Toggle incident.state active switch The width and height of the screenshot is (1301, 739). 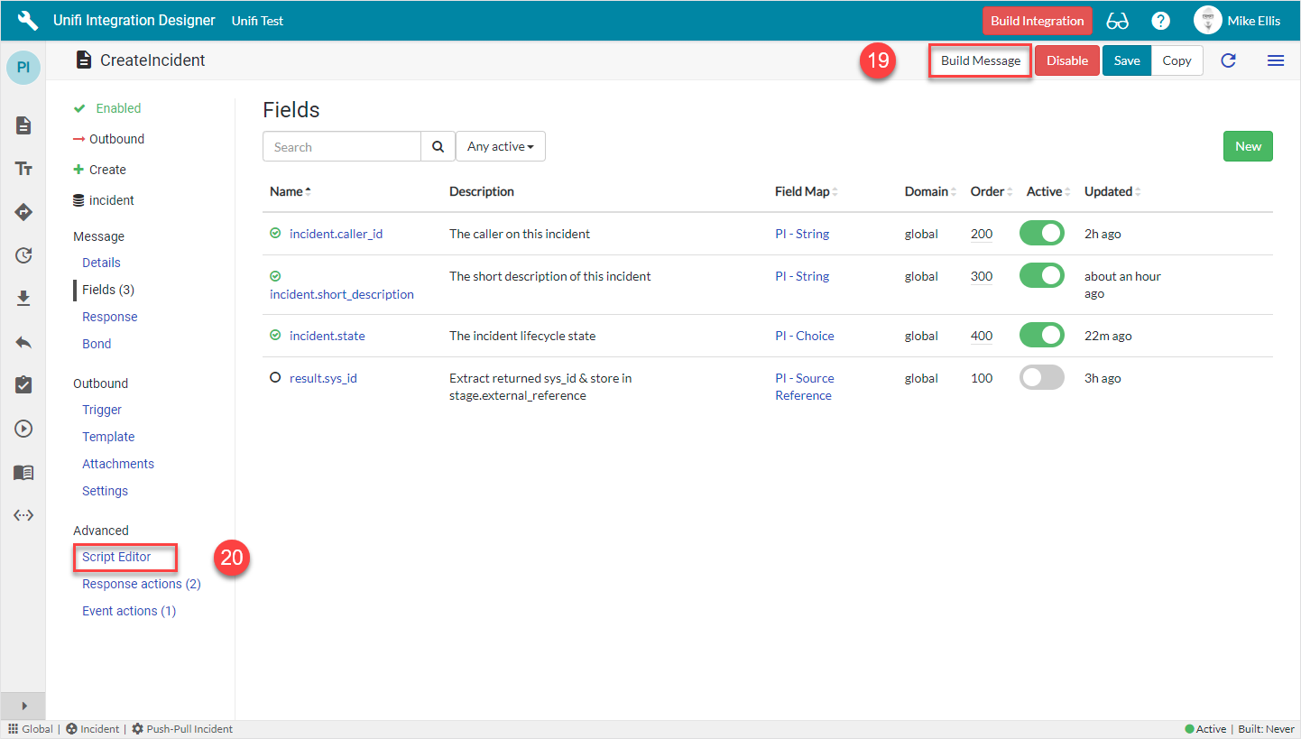point(1042,336)
